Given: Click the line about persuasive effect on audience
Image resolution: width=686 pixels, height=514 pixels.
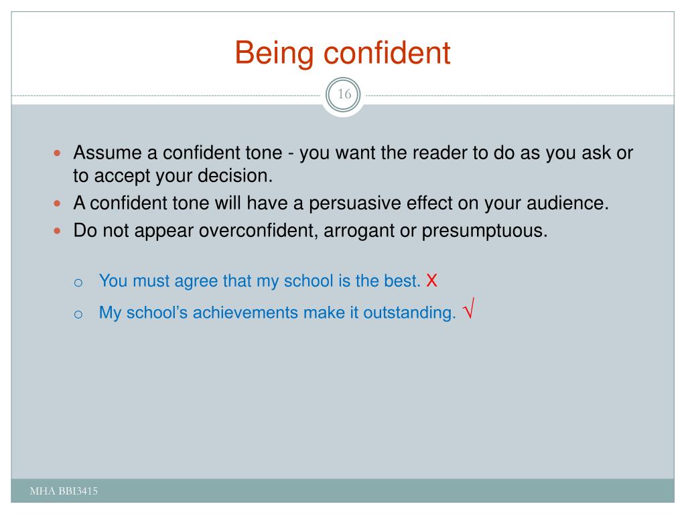Looking at the screenshot, I should coord(341,203).
